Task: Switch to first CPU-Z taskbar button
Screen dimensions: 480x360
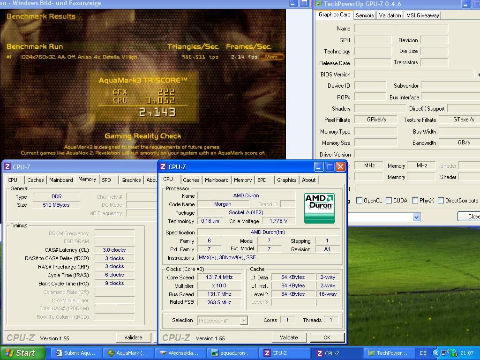Action: 285,353
